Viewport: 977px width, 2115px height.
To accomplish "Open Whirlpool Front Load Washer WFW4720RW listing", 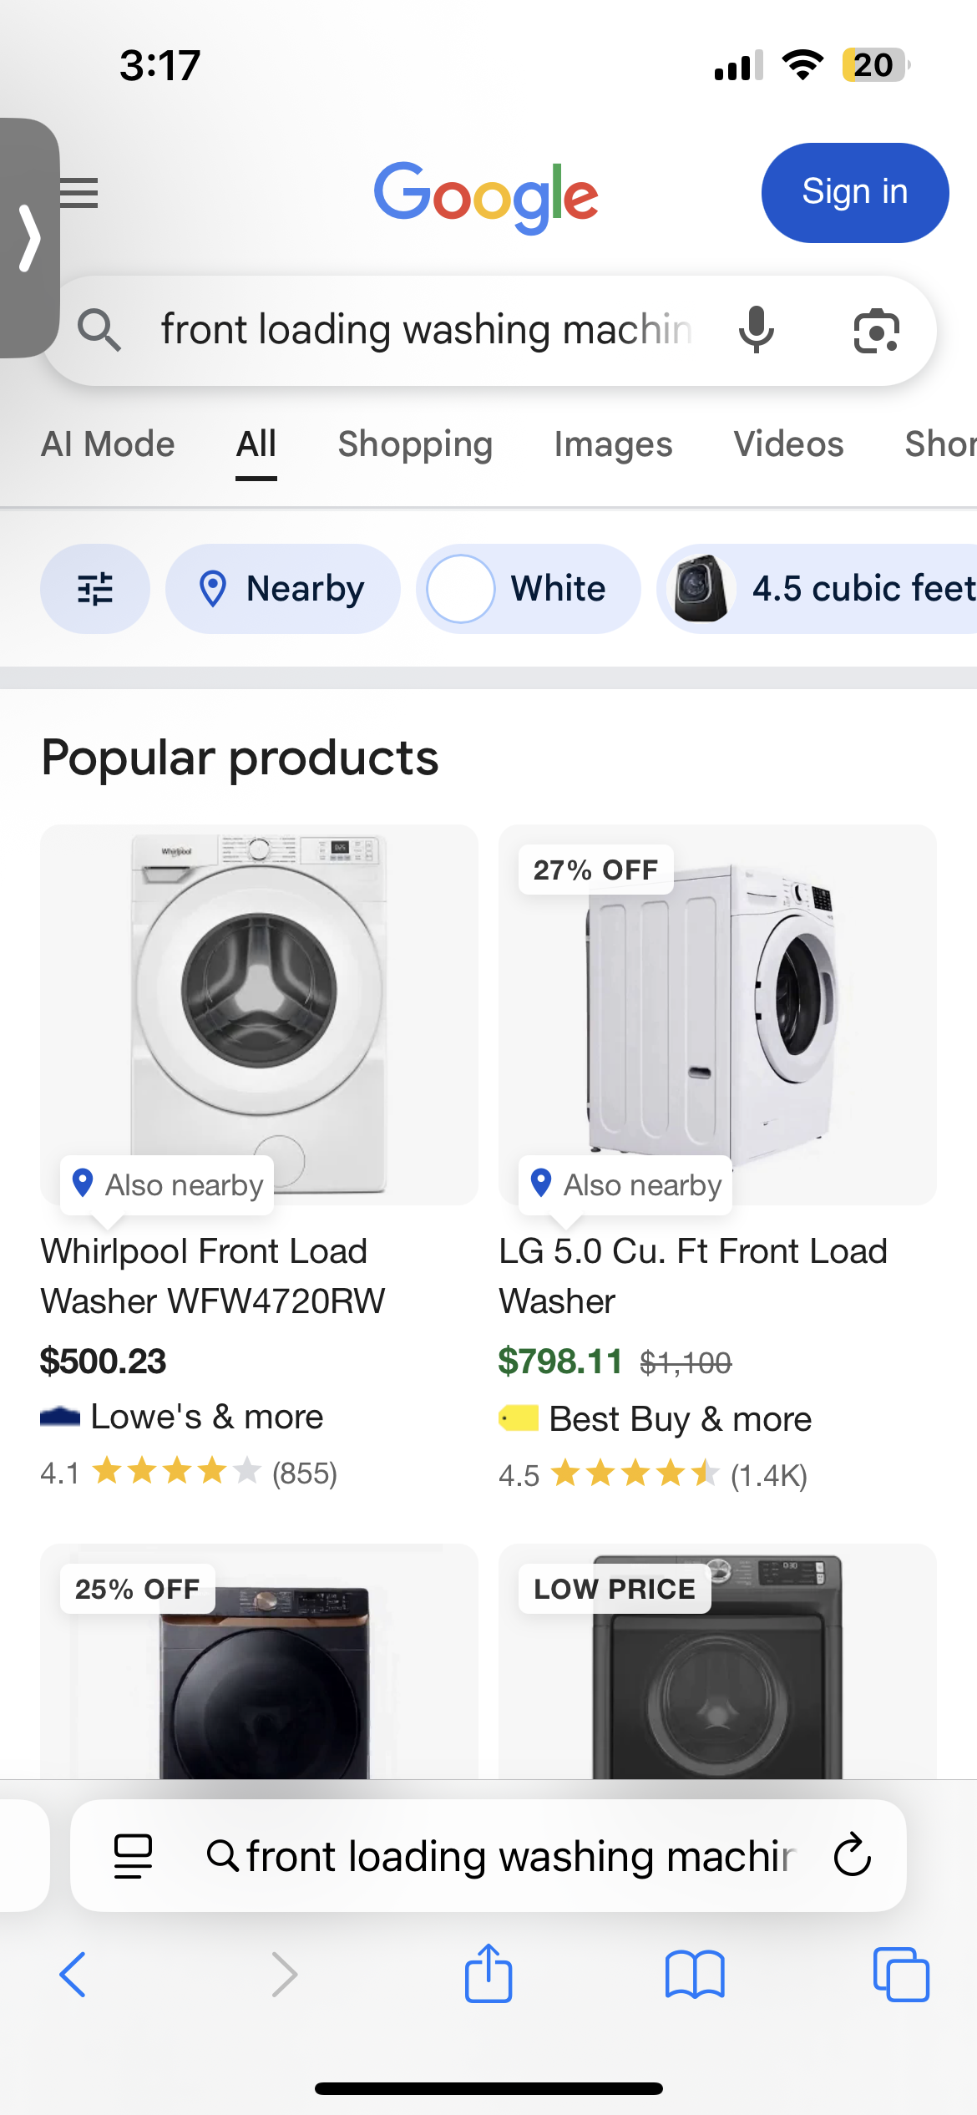I will point(212,1276).
